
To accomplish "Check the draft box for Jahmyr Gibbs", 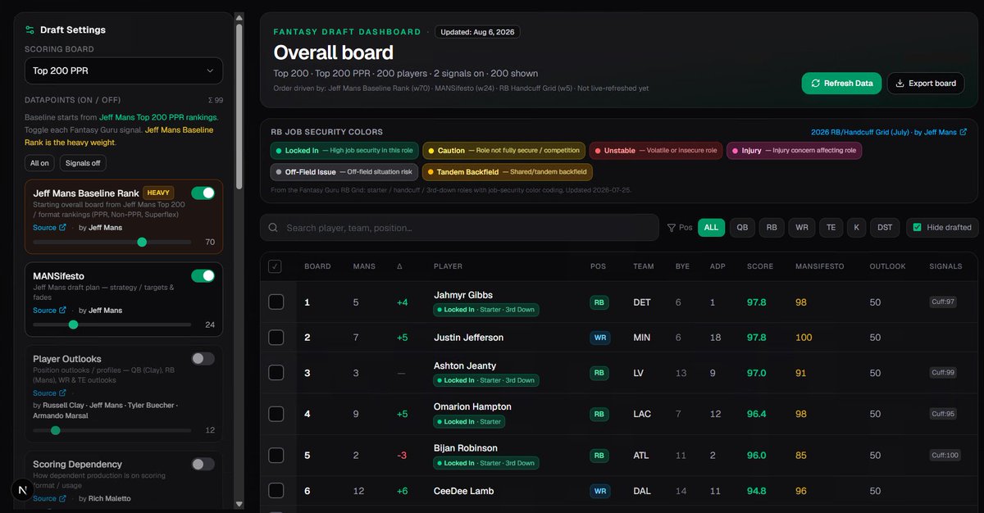I will click(x=276, y=302).
